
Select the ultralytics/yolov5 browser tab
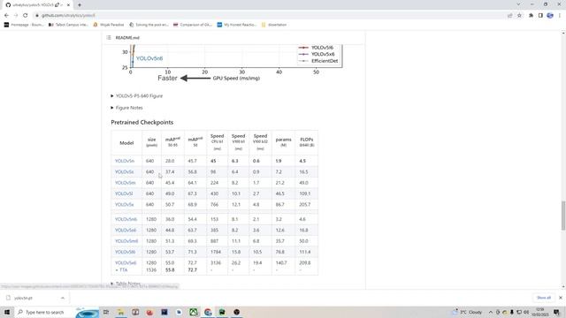tap(36, 5)
